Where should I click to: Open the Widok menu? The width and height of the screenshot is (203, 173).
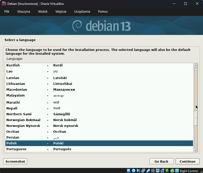[43, 12]
